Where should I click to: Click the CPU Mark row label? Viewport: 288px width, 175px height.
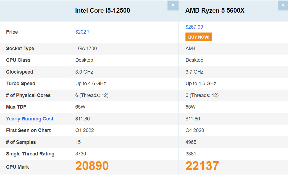click(17, 167)
